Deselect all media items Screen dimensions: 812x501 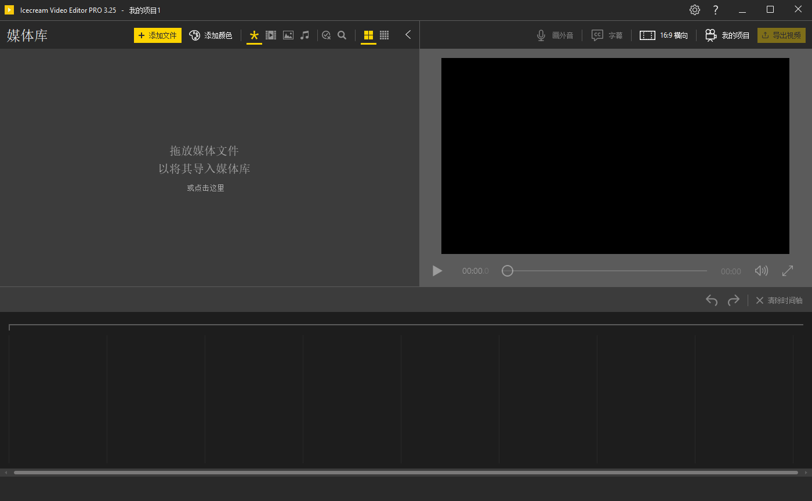(326, 35)
